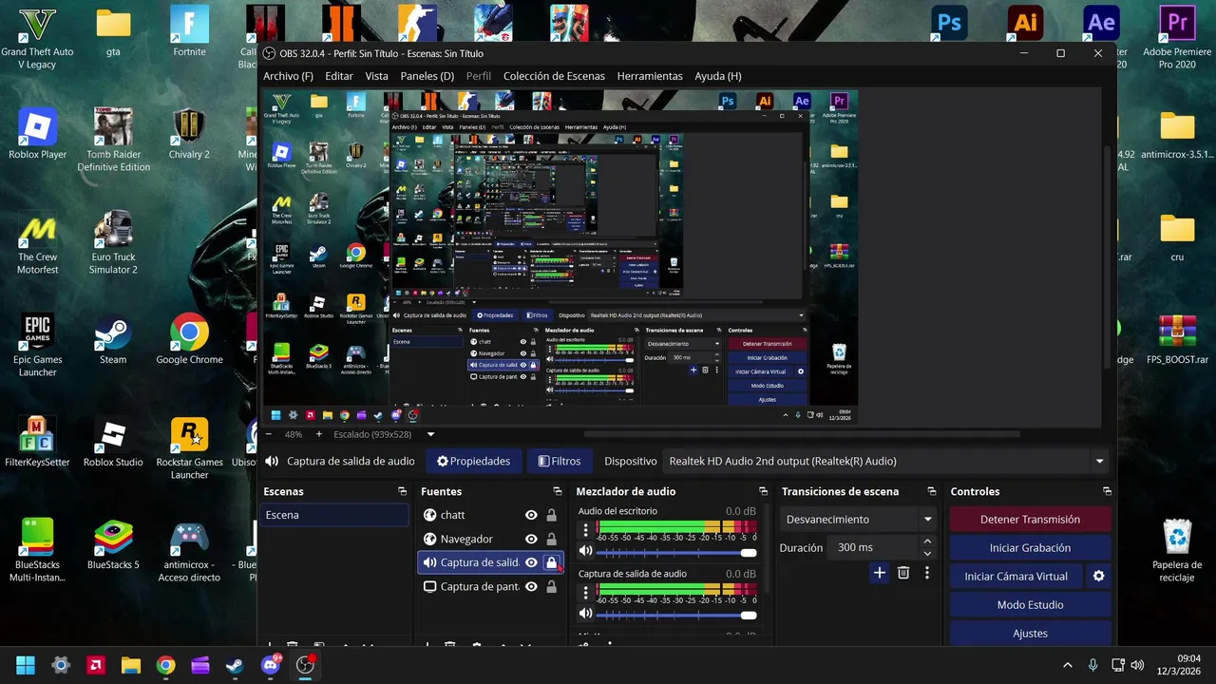Open the Vista menu
This screenshot has height=684, width=1216.
(x=377, y=76)
